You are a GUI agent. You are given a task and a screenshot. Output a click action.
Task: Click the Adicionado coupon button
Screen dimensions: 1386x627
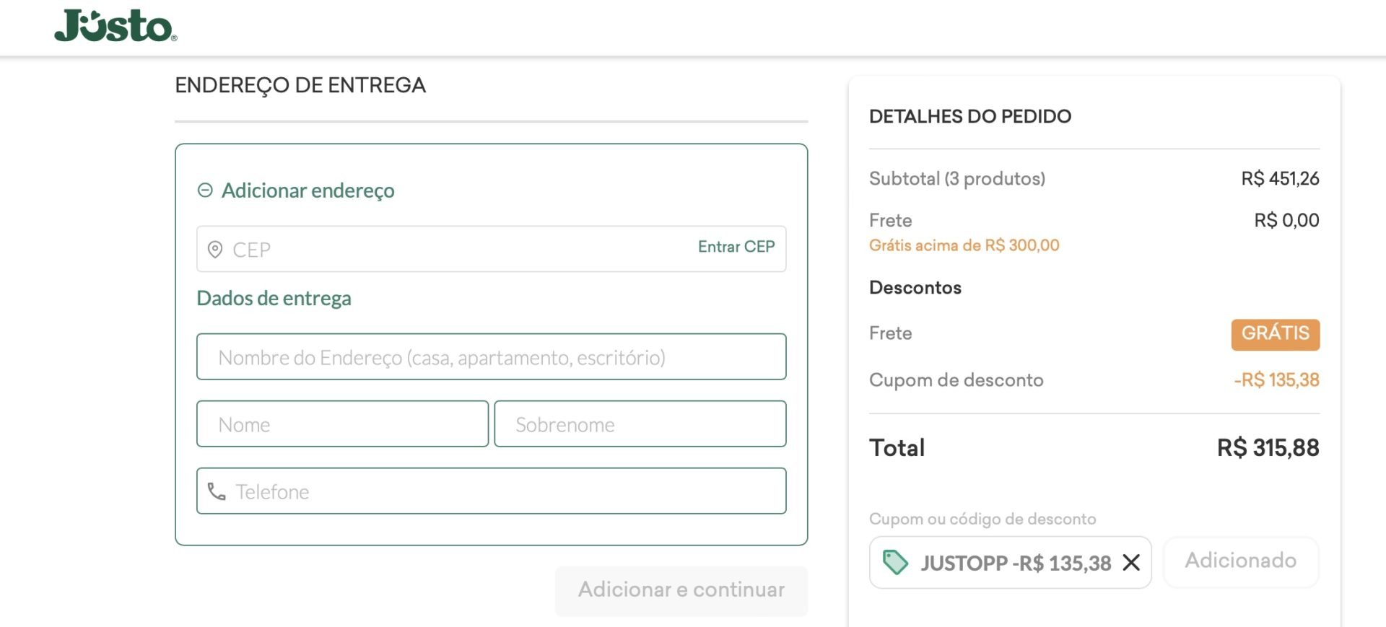tap(1241, 561)
